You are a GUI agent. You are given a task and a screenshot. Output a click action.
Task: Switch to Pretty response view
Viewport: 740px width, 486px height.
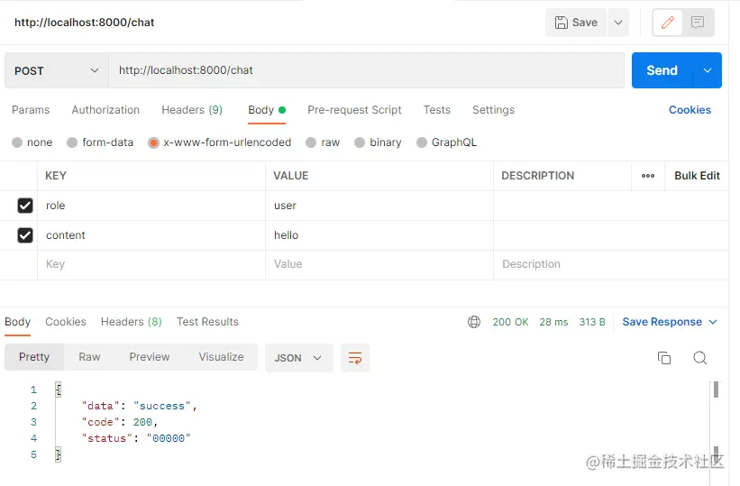coord(34,357)
